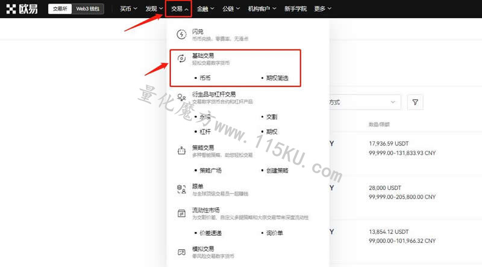Click the 13,854.12 USDT amount

click(389, 232)
